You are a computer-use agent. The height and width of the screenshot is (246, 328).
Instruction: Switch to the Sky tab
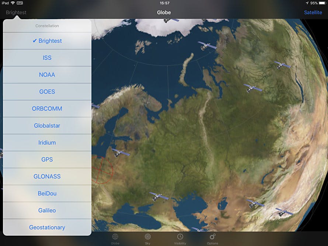tap(148, 239)
